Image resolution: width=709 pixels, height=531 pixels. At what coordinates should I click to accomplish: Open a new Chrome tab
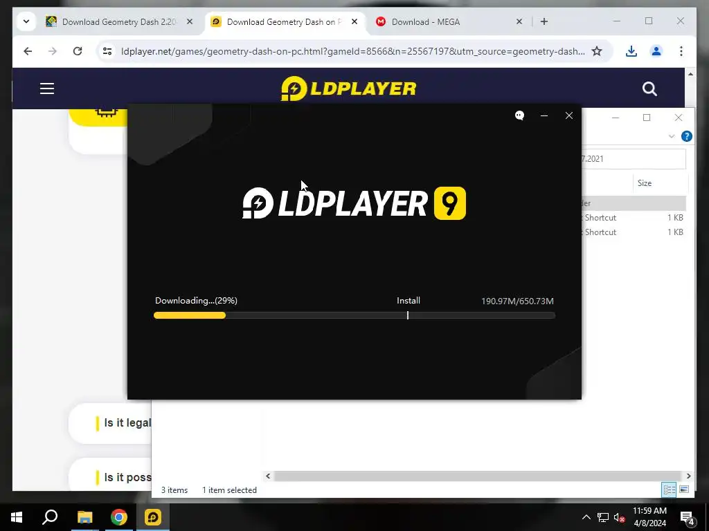click(x=544, y=21)
